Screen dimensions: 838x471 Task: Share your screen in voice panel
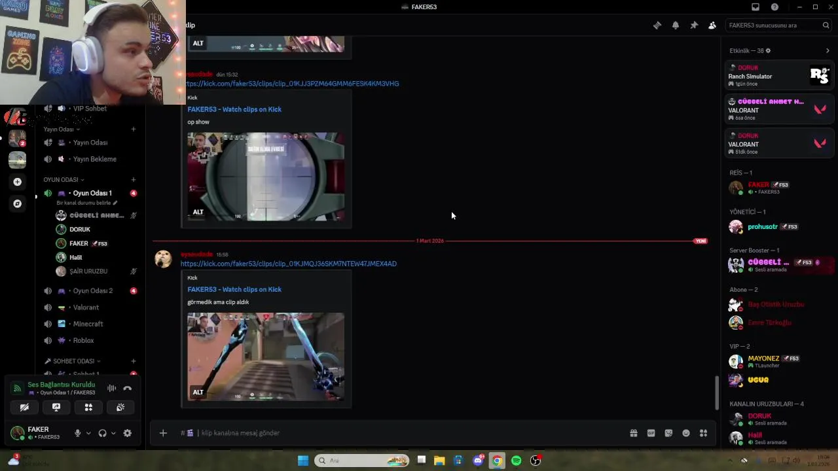(x=56, y=408)
